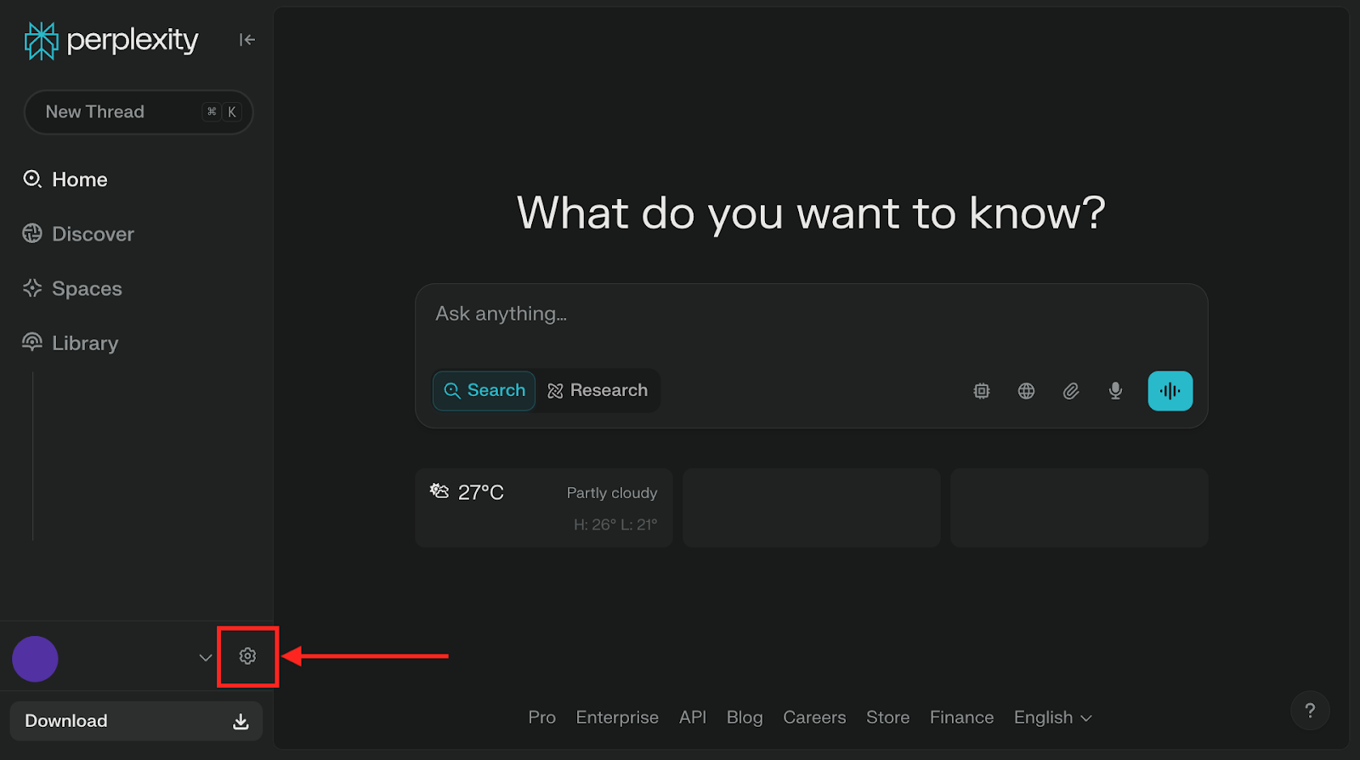Go to Spaces in the sidebar

[87, 289]
